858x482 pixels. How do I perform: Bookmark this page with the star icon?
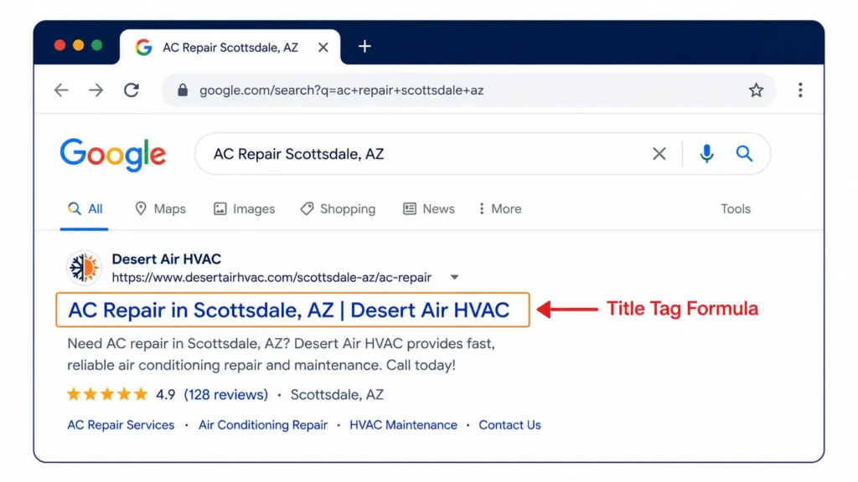click(x=757, y=90)
